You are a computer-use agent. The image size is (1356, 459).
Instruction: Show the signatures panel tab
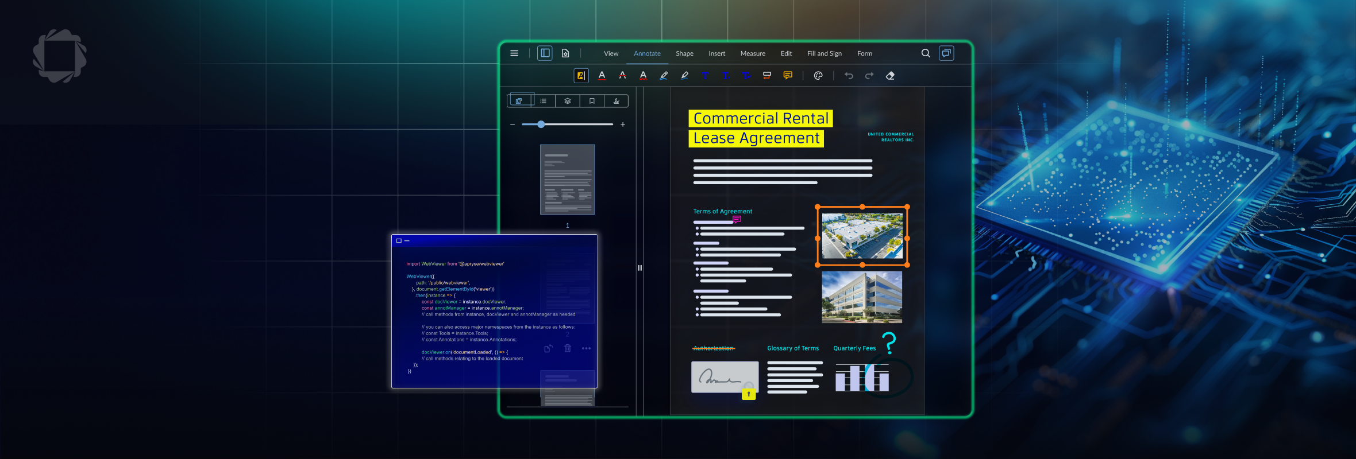(616, 101)
